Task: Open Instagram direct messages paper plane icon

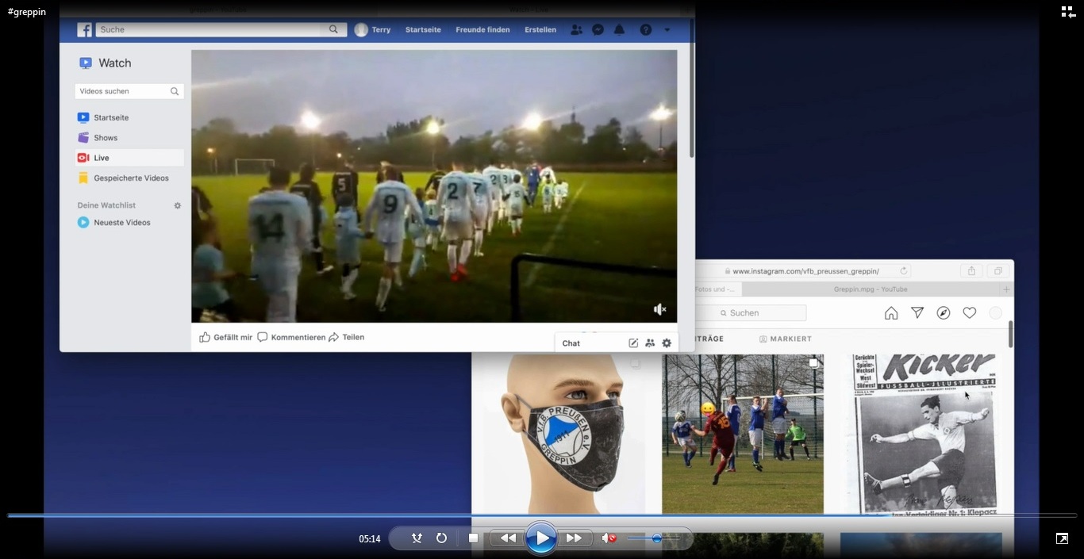Action: tap(917, 313)
